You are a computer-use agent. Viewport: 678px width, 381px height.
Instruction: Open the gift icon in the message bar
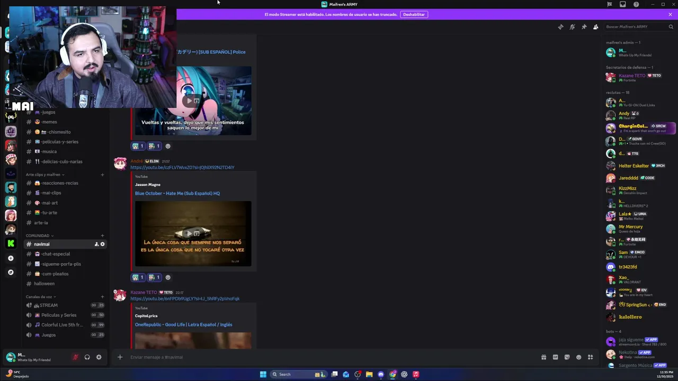543,357
